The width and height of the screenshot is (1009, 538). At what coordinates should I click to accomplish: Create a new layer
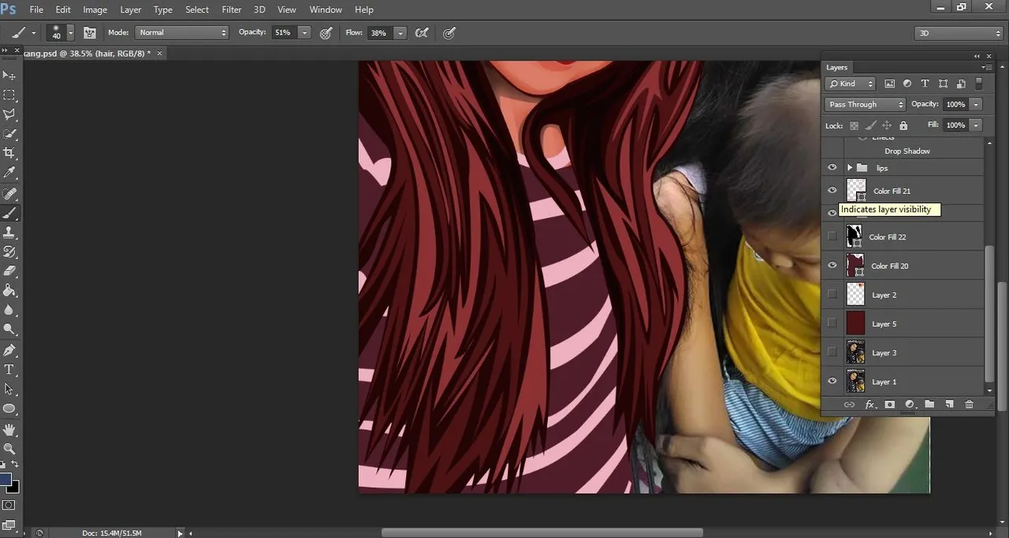coord(949,404)
